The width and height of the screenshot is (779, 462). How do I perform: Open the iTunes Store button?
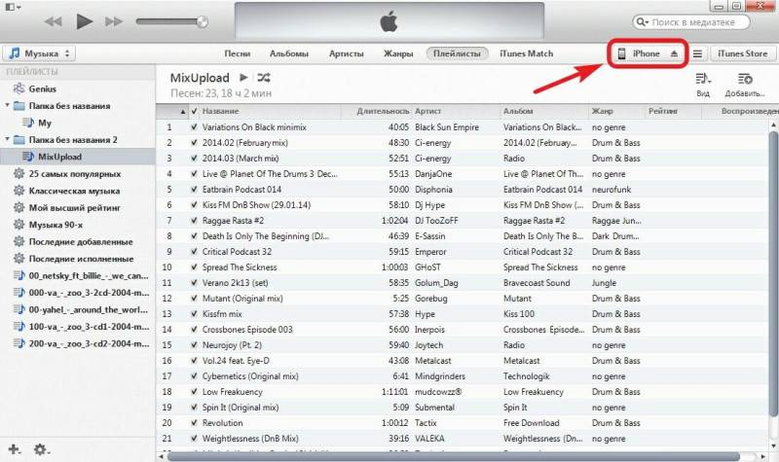click(x=741, y=53)
